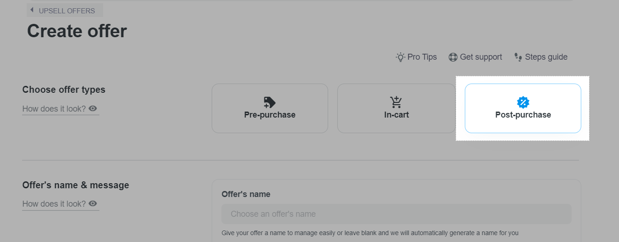Open the Get support link

pos(481,57)
